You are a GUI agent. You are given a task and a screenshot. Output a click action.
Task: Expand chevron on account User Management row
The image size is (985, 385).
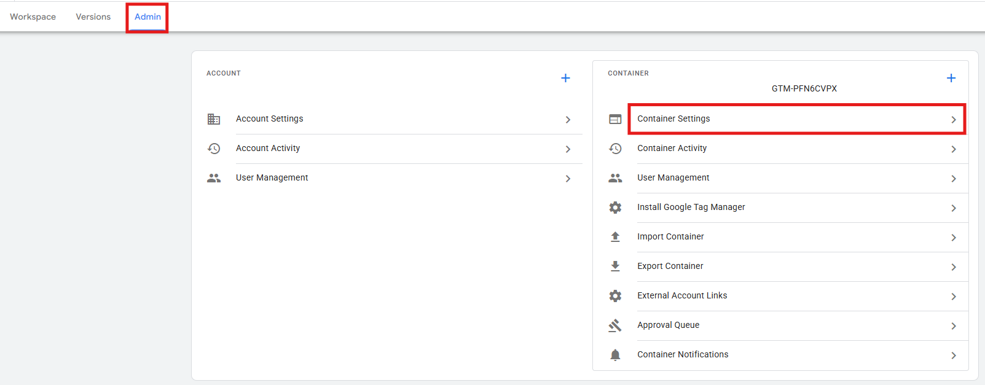(568, 179)
